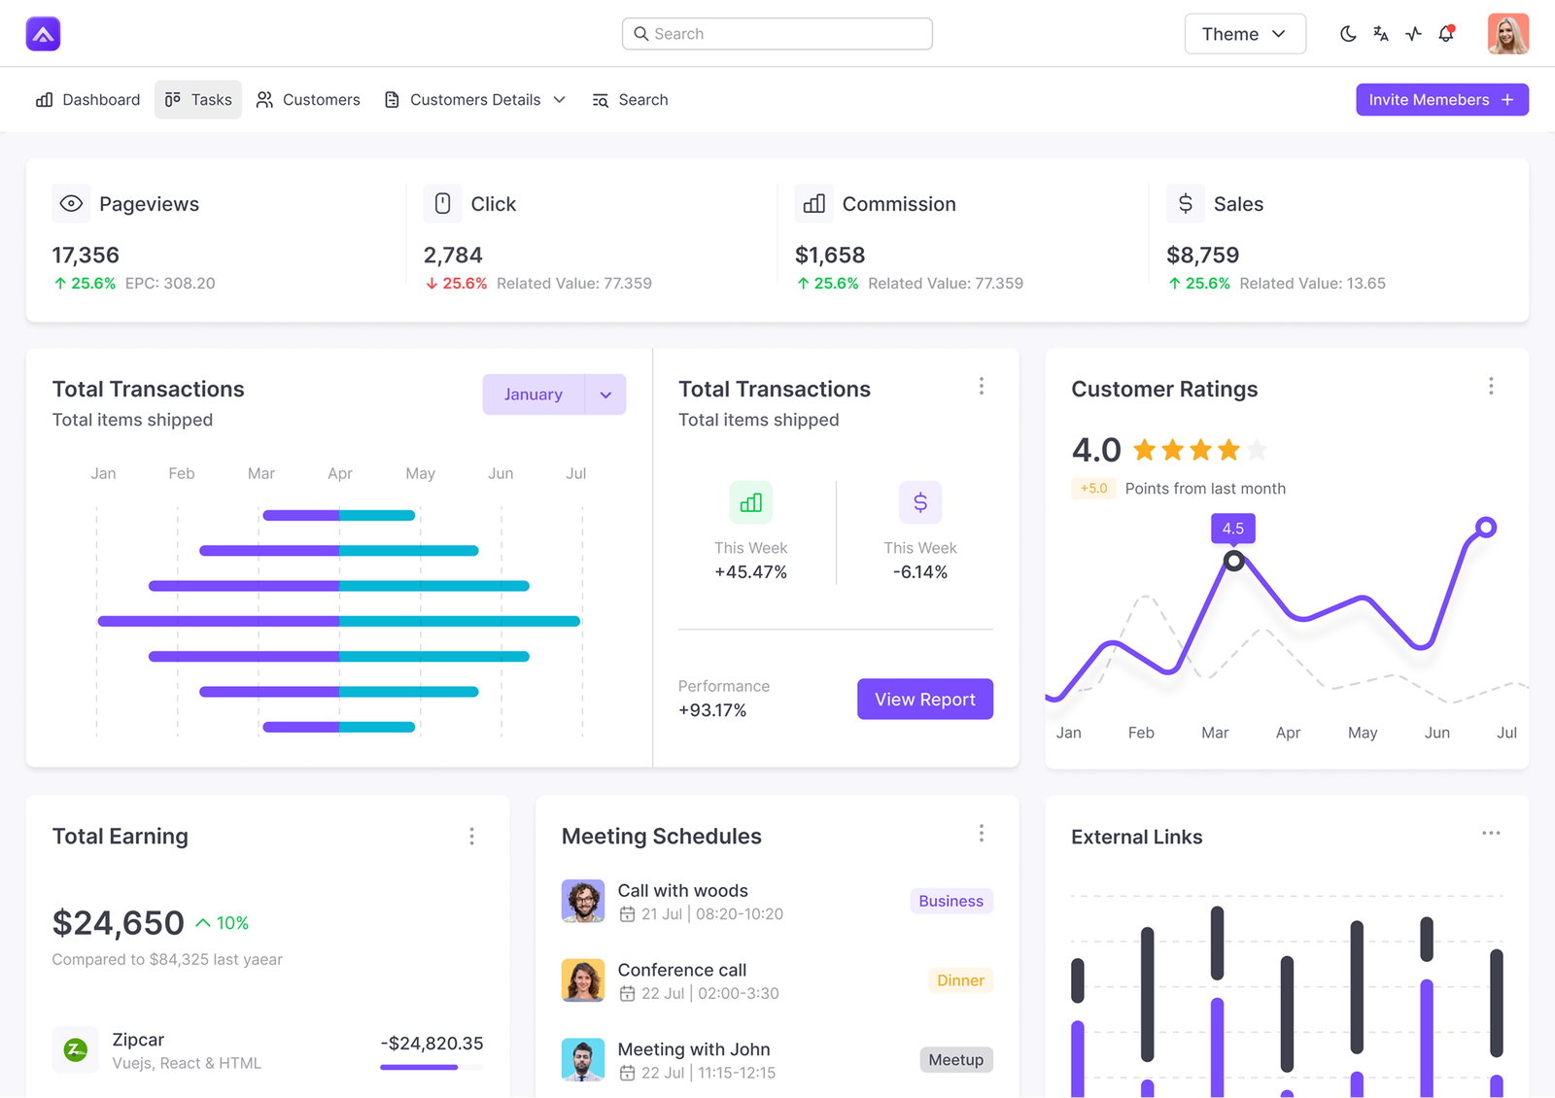Viewport: 1555px width, 1098px height.
Task: Open External Links ellipsis menu
Action: click(1491, 834)
